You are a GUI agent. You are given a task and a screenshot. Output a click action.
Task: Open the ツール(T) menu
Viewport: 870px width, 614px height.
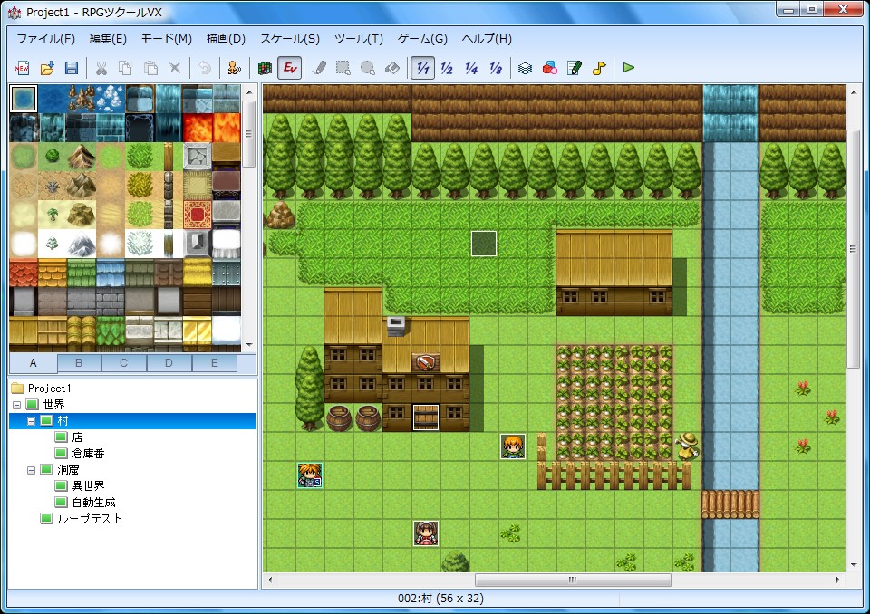359,39
